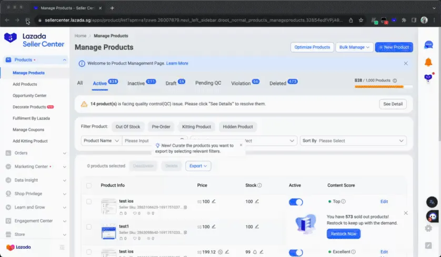Collapse the Products sidebar section
The image size is (441, 257).
(64, 60)
